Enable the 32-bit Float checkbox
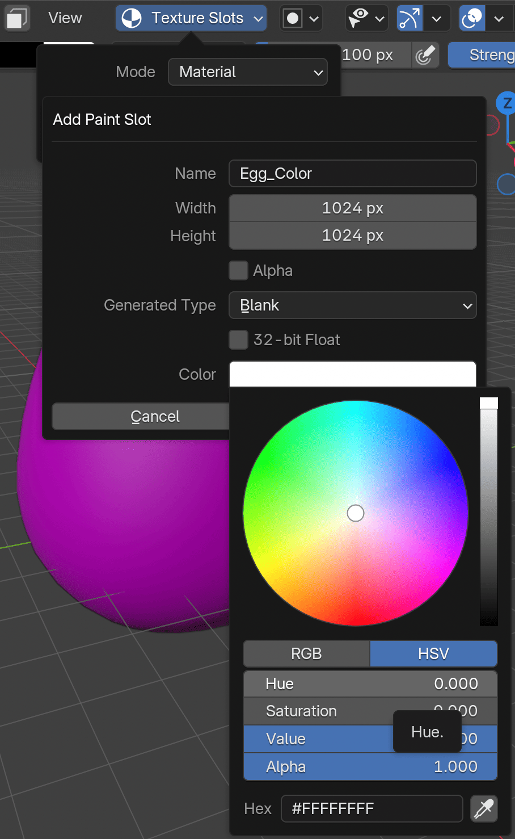515x839 pixels. coord(238,340)
